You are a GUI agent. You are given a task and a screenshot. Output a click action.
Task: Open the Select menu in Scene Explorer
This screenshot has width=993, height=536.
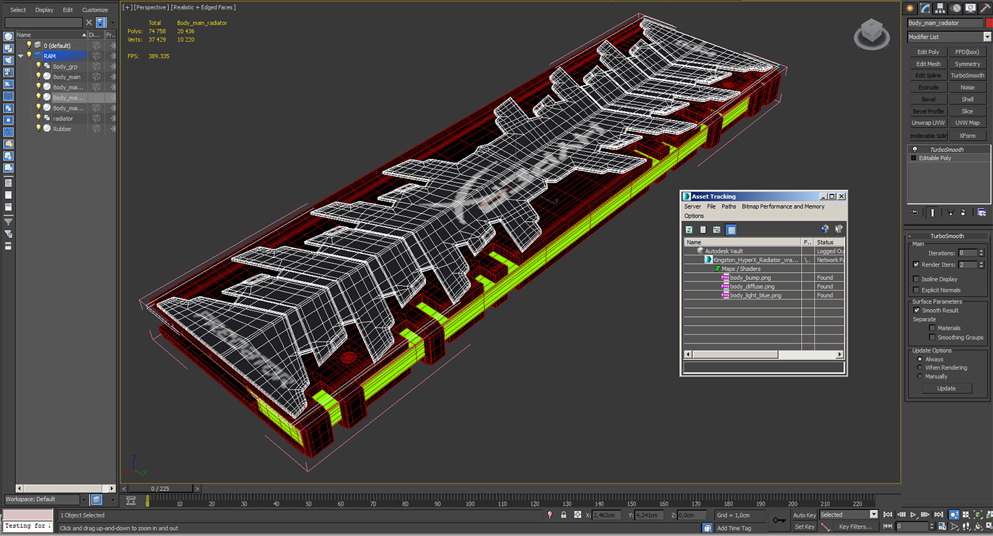pos(18,10)
